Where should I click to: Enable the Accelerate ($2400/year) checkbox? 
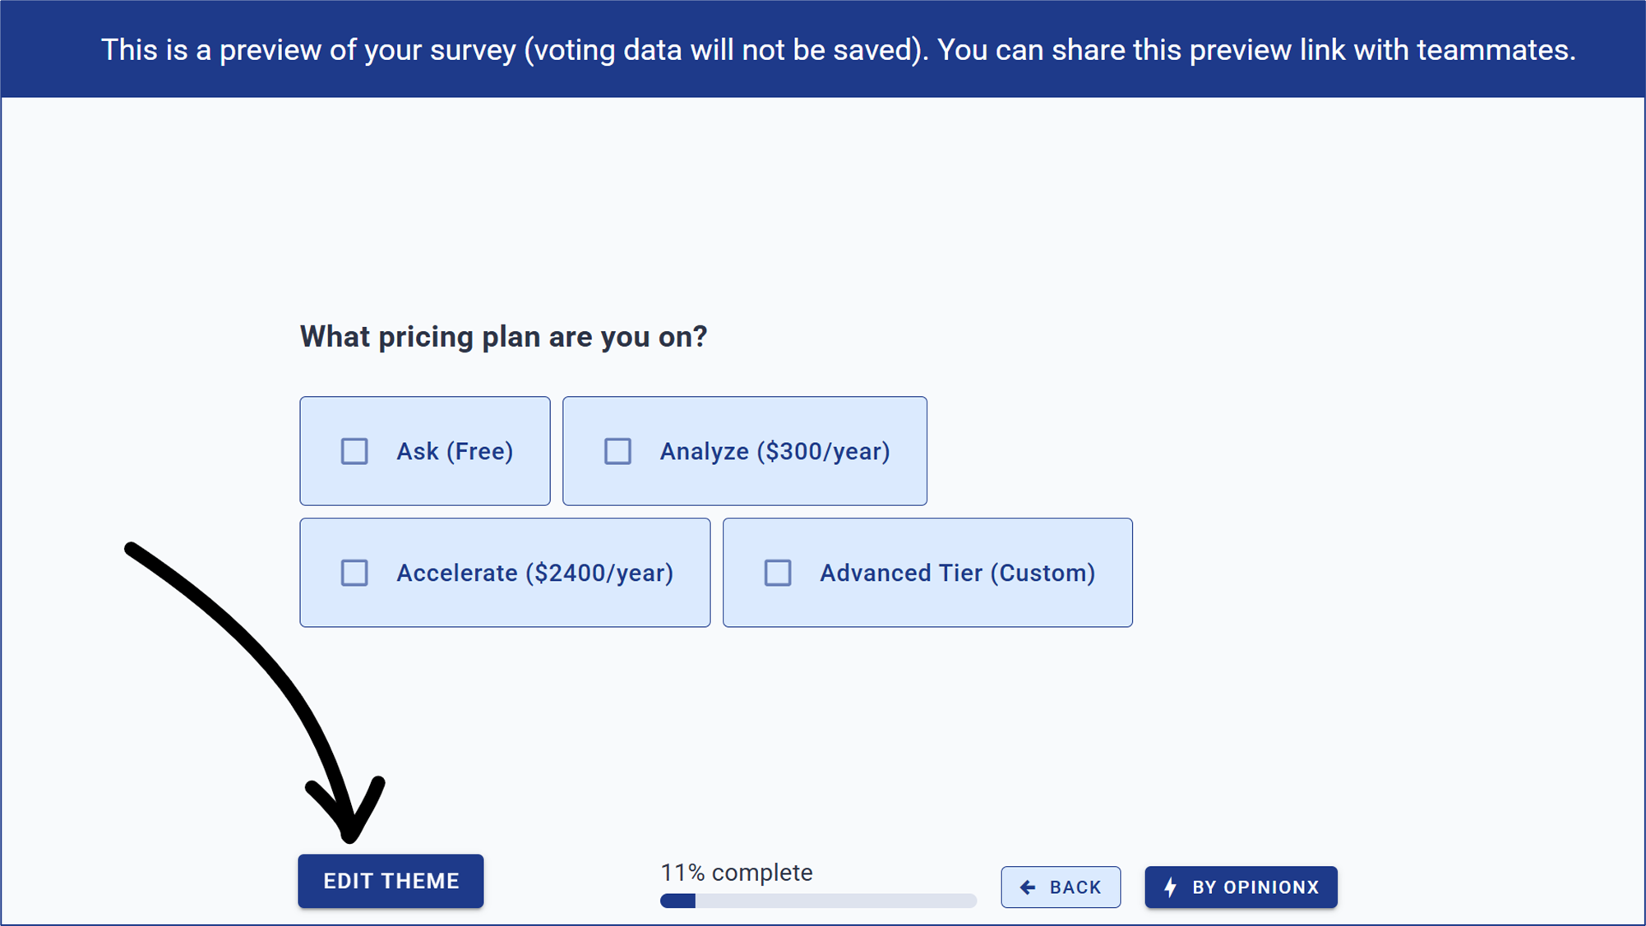pos(354,573)
